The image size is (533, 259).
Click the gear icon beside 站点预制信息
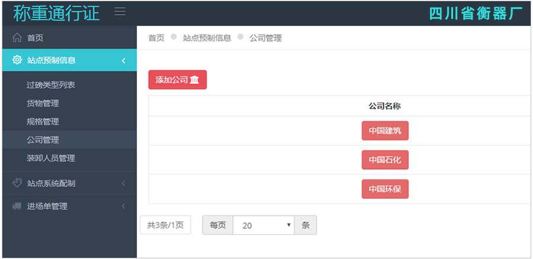click(x=17, y=60)
